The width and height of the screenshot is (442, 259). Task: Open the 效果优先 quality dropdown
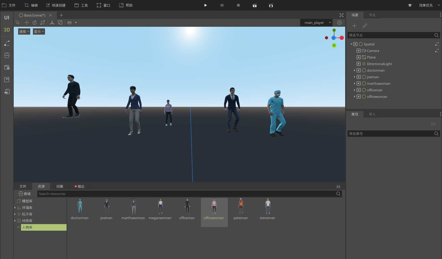[x=429, y=5]
